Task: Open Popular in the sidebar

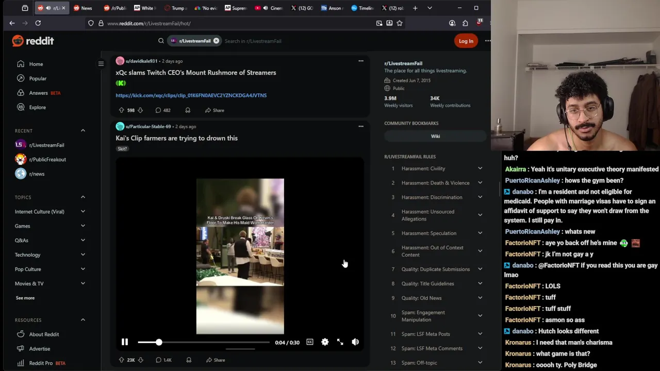Action: tap(38, 78)
